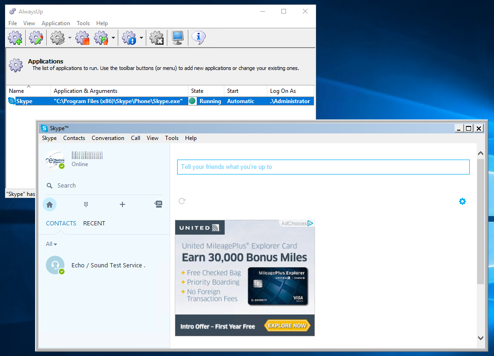494x356 pixels.
Task: Click the Add Application gear-plus toolbar icon
Action: pyautogui.click(x=15, y=38)
